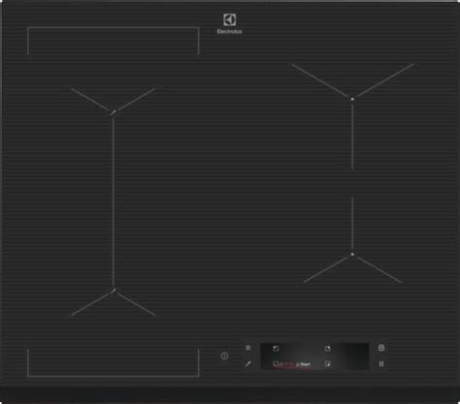
Task: Select the food probe sensor icon
Action: tap(248, 364)
